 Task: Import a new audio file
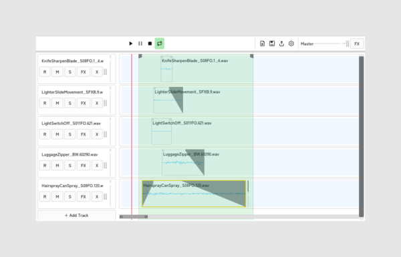263,43
